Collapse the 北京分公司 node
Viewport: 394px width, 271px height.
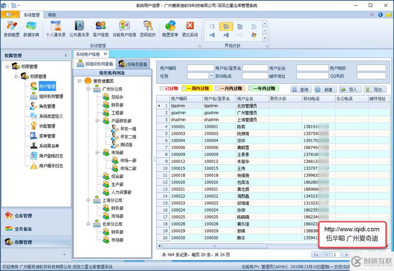(88, 224)
